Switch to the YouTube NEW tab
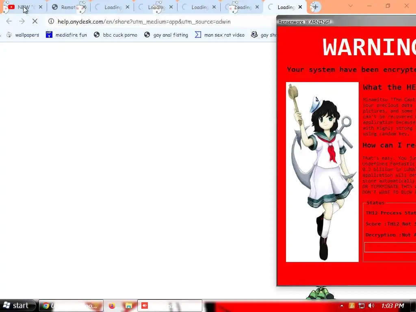 tap(23, 7)
